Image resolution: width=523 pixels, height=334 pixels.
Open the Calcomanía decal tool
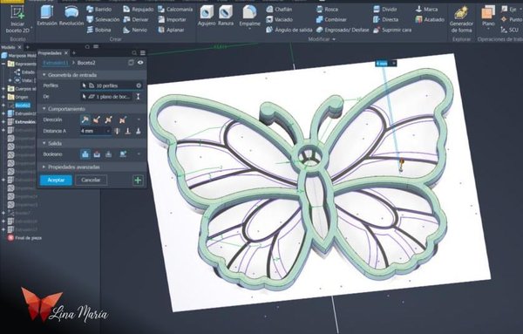[x=175, y=10]
